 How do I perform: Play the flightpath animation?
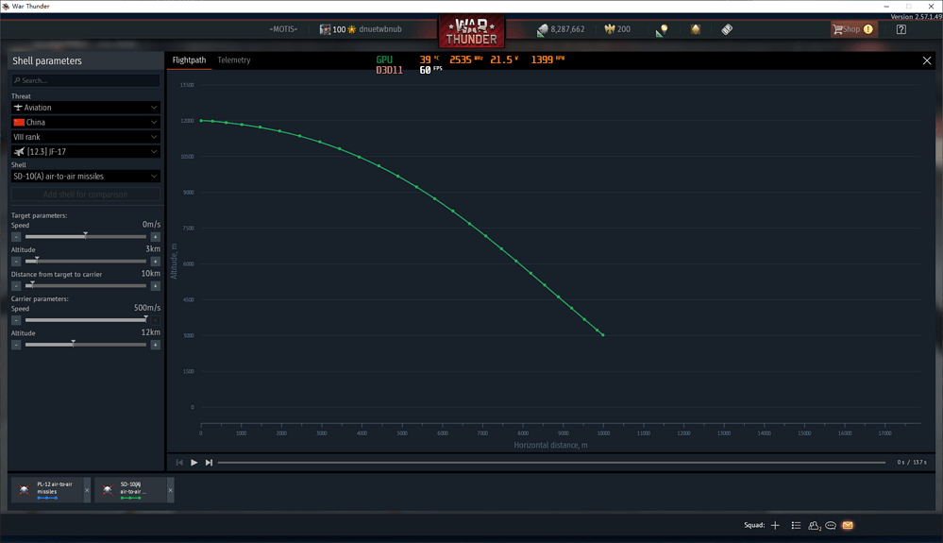tap(194, 463)
